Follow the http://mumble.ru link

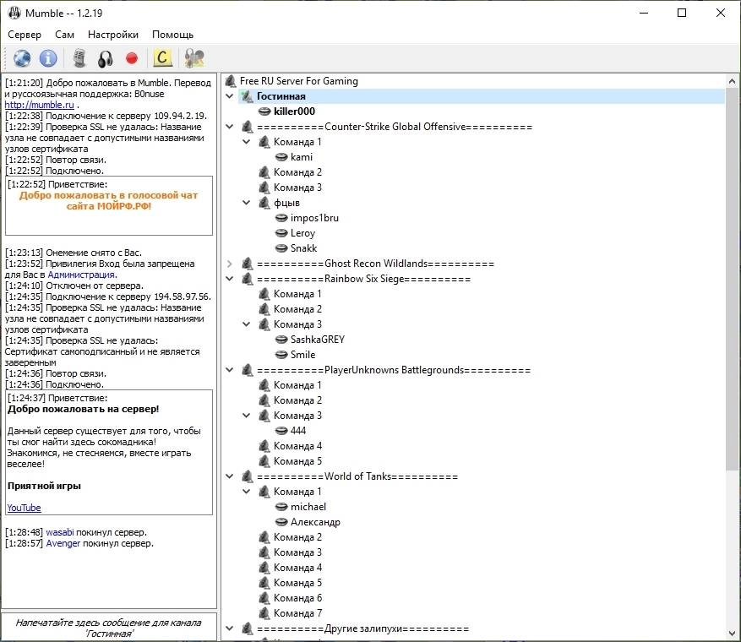(39, 105)
